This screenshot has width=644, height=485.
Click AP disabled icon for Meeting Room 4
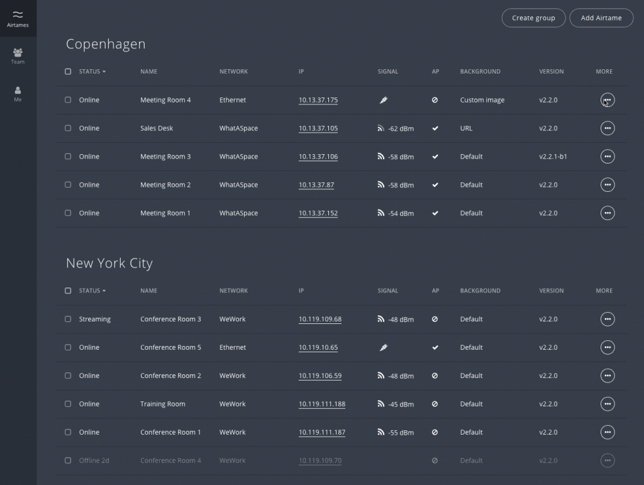tap(435, 100)
